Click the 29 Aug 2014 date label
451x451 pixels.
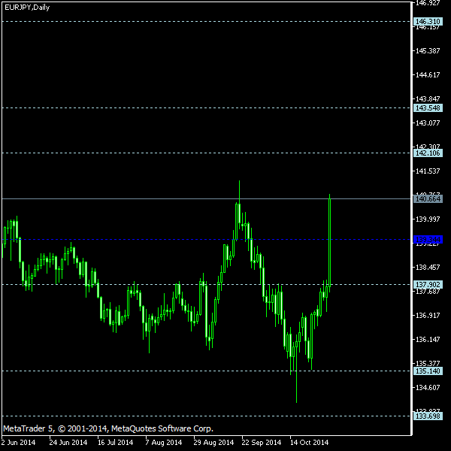point(213,443)
